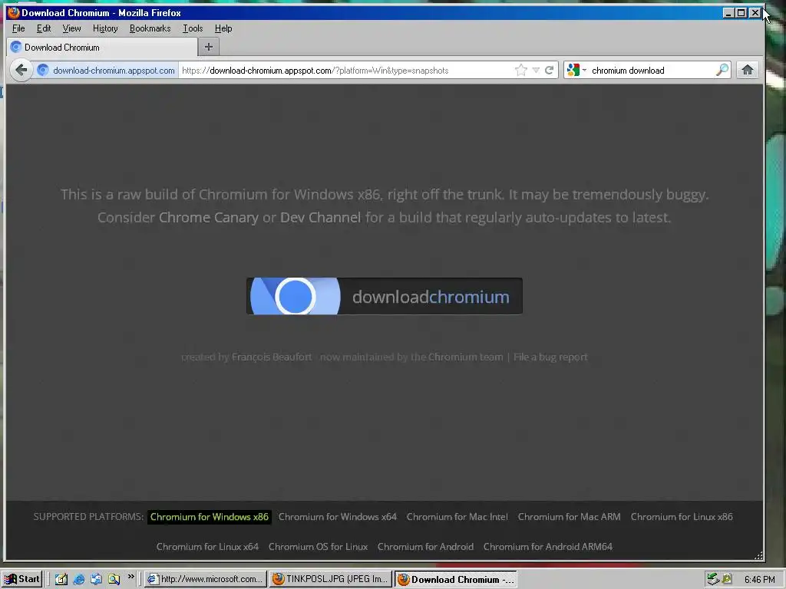Click Download Chromium taskbar button
Image resolution: width=786 pixels, height=589 pixels.
pos(456,580)
